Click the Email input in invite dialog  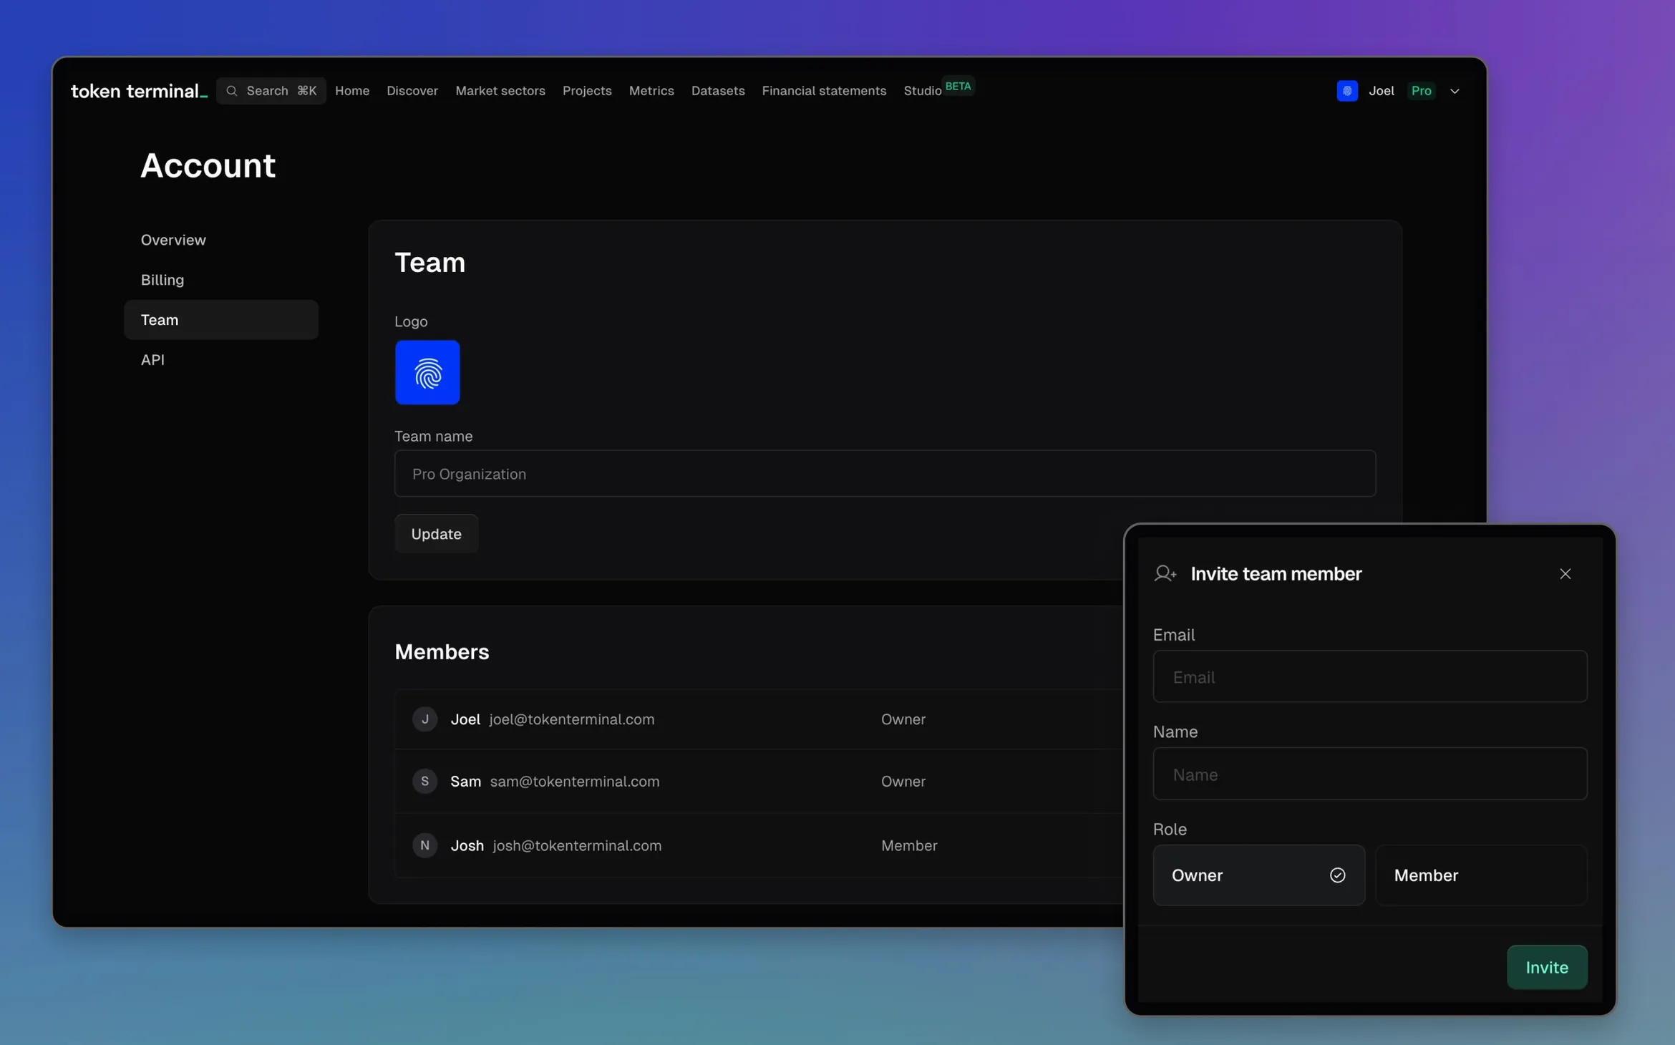[x=1369, y=676]
